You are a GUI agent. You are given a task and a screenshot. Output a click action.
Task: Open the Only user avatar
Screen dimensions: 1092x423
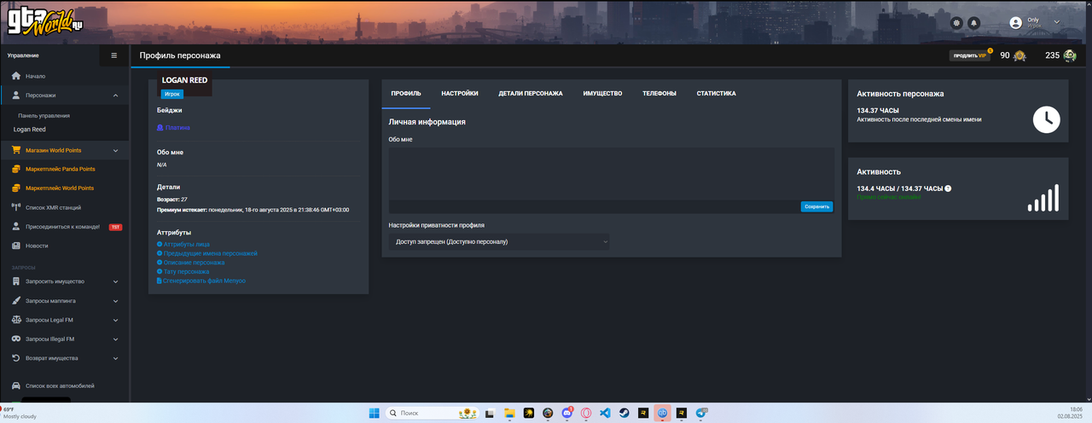click(1015, 22)
